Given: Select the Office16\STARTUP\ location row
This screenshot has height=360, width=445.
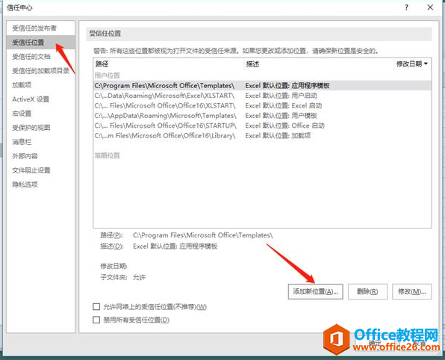Looking at the screenshot, I should (x=262, y=125).
